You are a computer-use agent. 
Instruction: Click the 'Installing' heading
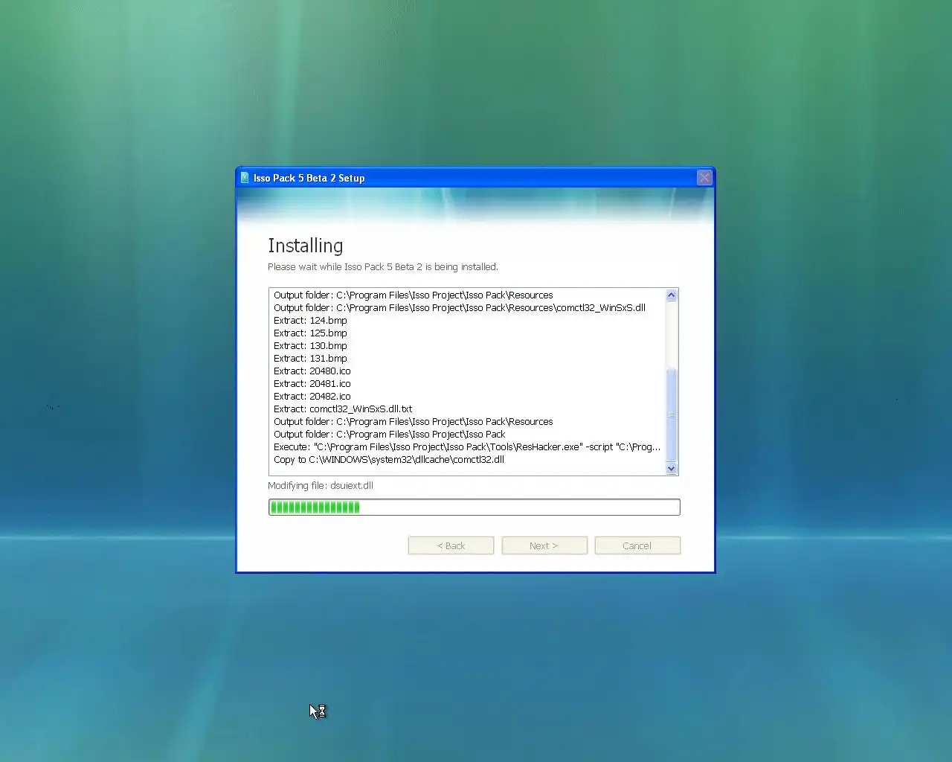(306, 246)
